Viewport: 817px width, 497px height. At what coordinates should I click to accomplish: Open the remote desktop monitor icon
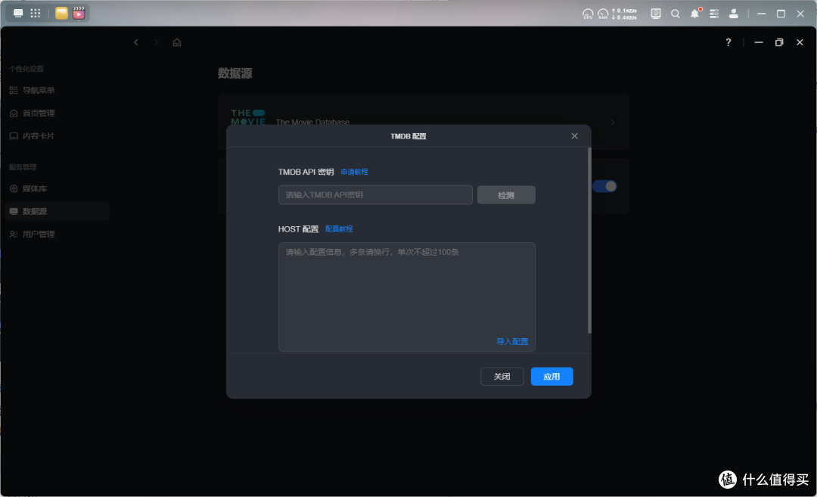[x=656, y=14]
